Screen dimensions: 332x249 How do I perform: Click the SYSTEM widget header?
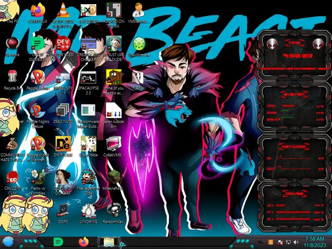(294, 94)
